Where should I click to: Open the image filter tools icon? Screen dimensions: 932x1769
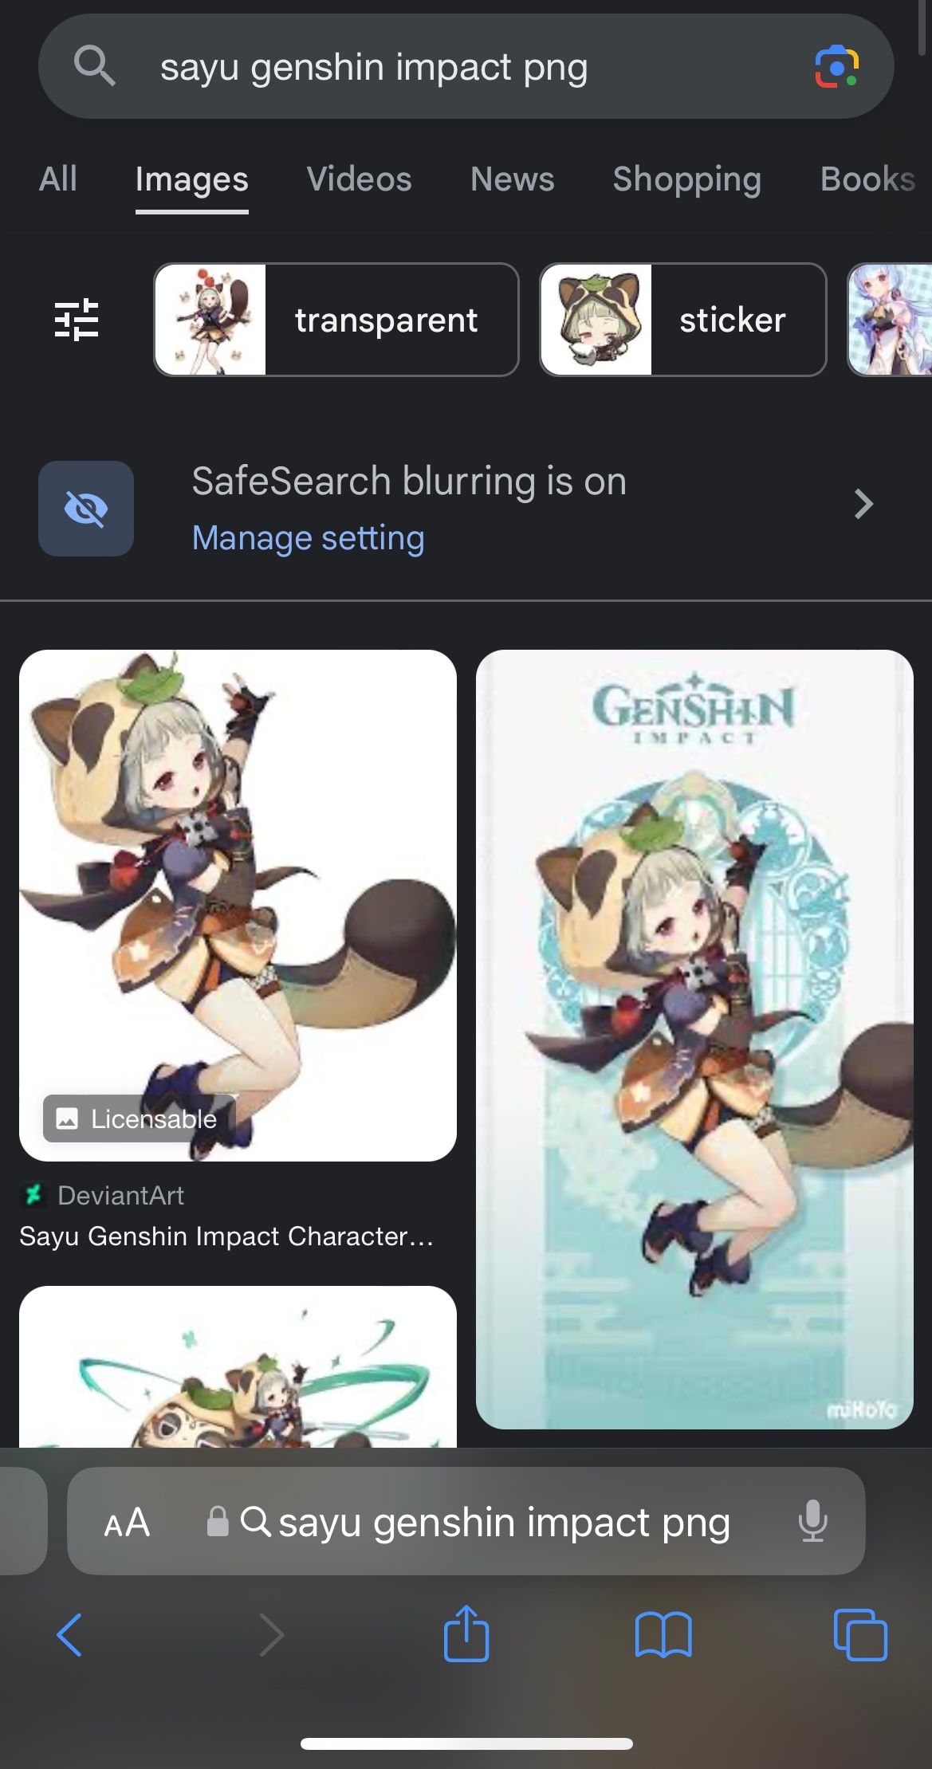point(77,320)
